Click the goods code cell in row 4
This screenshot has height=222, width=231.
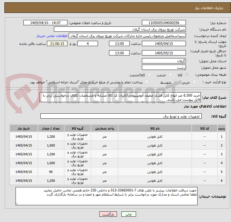pyautogui.click(x=205, y=163)
